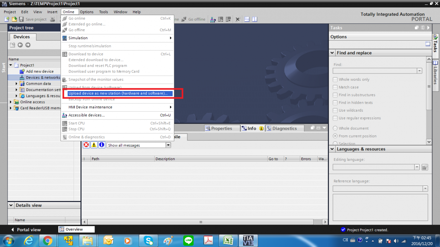
Task: Expand Card Reader/USB memory node
Action: [11, 108]
